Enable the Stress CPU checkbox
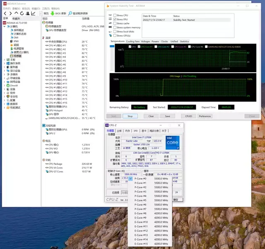The width and height of the screenshot is (265, 249). click(x=115, y=15)
